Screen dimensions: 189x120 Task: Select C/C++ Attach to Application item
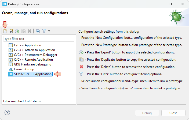tap(34, 50)
